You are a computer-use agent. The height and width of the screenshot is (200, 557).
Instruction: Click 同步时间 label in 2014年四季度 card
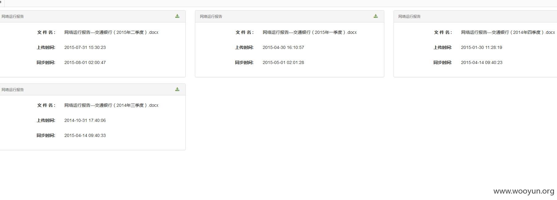coord(443,62)
